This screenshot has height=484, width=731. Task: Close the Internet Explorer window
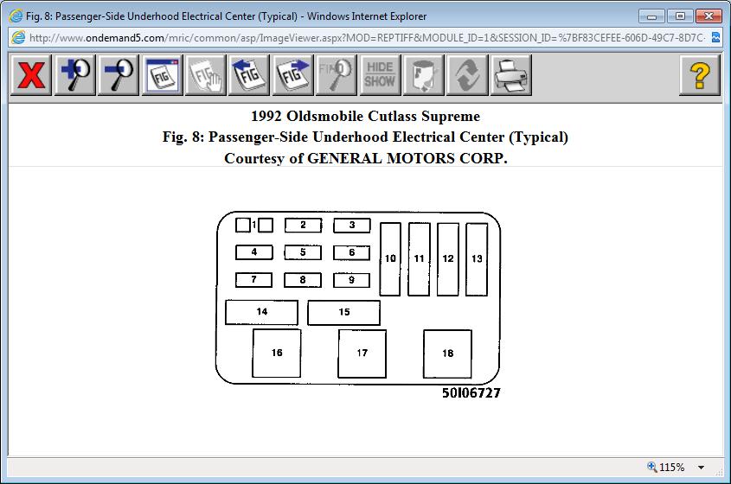click(709, 16)
